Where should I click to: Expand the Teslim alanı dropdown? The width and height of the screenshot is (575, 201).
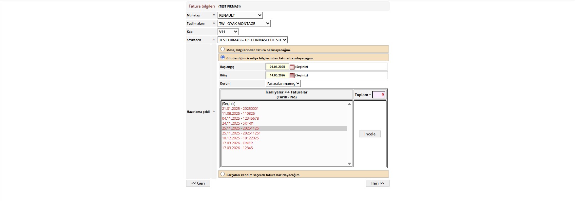tap(244, 24)
